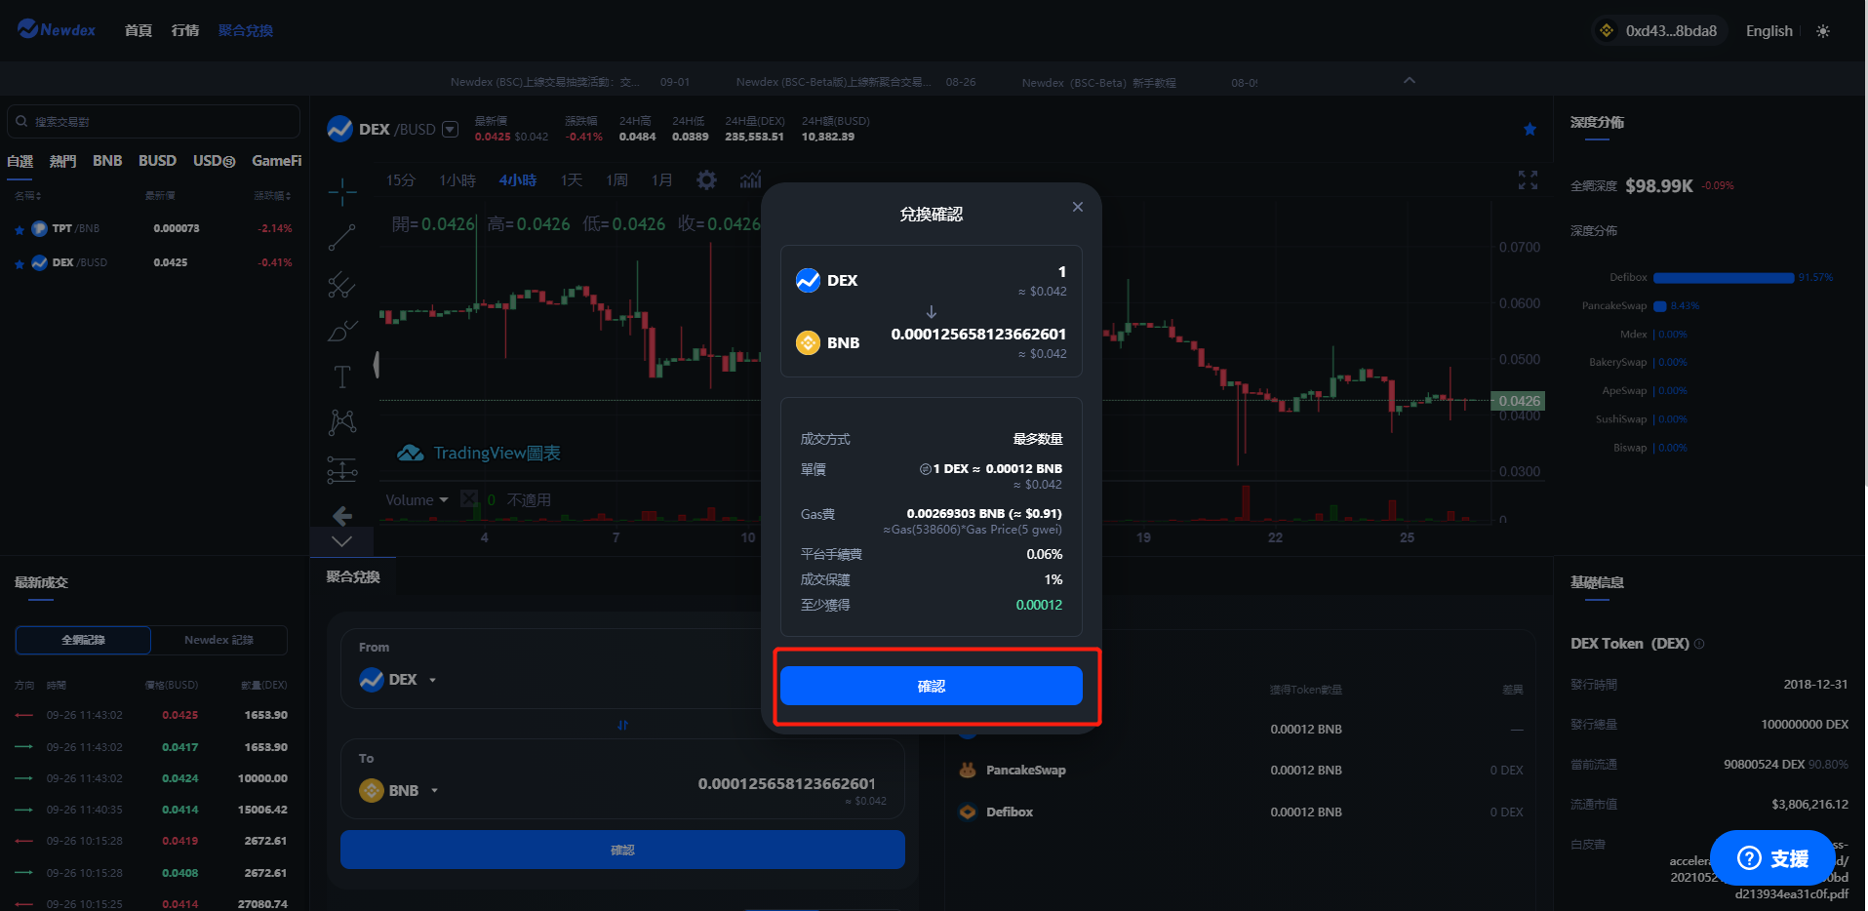Screen dimensions: 1868x911
Task: Select Newdex 記錄 trade records tab
Action: click(x=219, y=640)
